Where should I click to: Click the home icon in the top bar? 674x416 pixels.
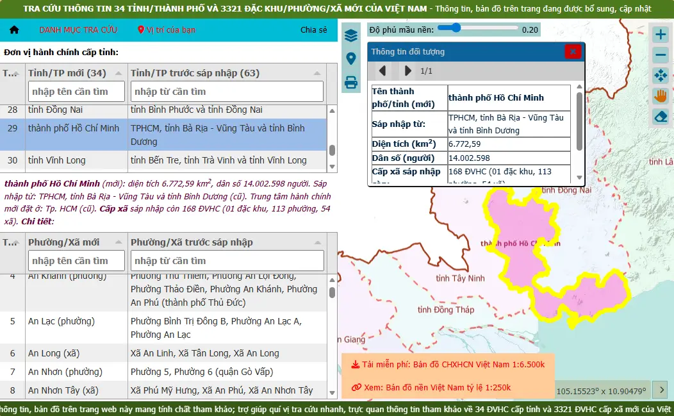click(14, 30)
